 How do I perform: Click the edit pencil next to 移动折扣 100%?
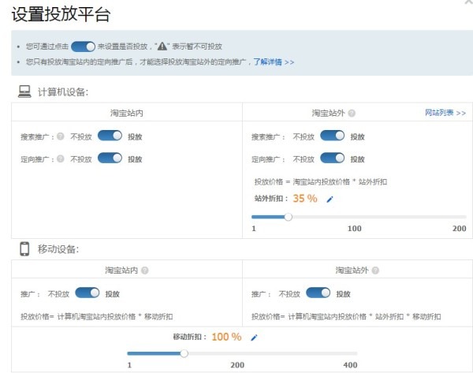(x=254, y=338)
